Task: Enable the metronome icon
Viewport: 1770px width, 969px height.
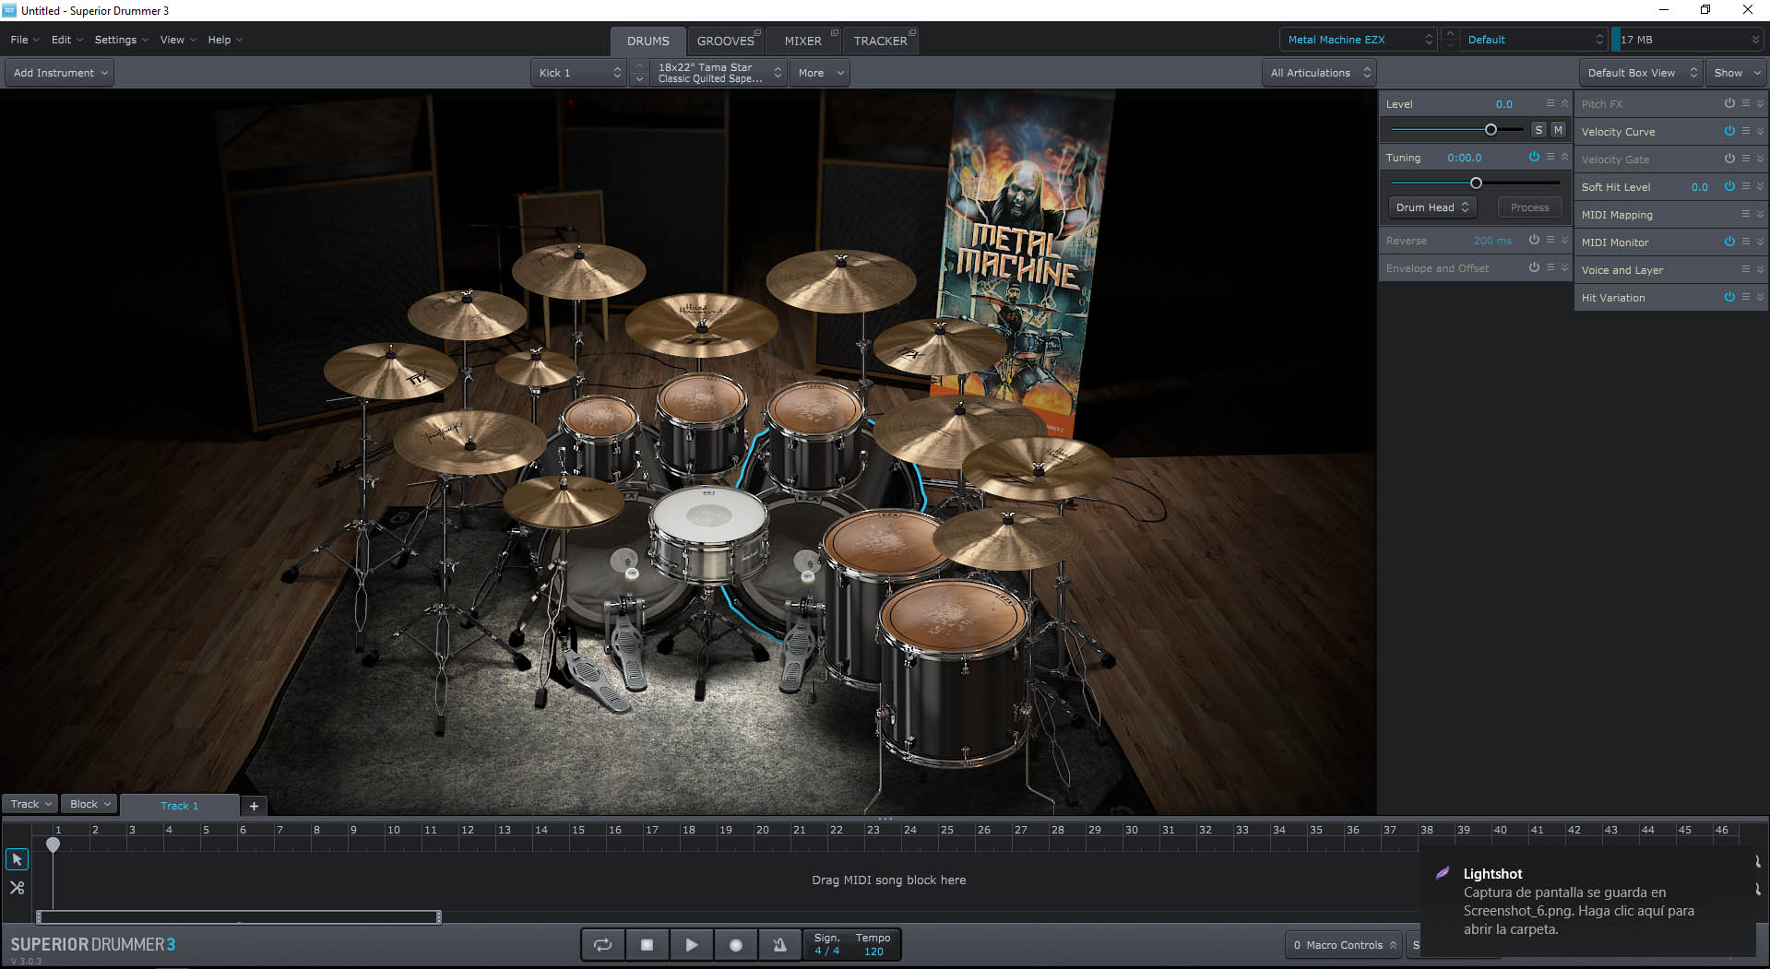Action: pyautogui.click(x=779, y=945)
